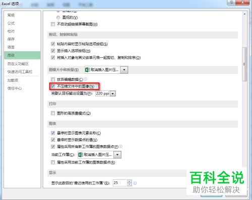Toggle 属性采用所有新工作簿的图表数据点(P) checkbox
This screenshot has height=200, width=252.
(53, 147)
